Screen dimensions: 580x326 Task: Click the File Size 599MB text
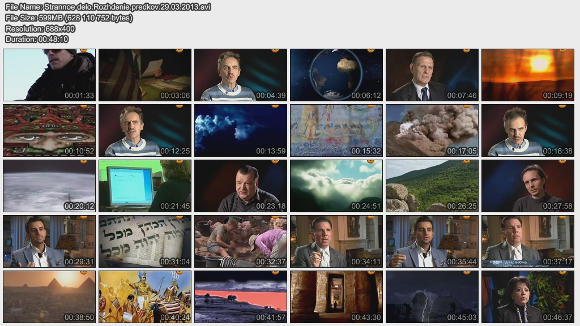69,18
